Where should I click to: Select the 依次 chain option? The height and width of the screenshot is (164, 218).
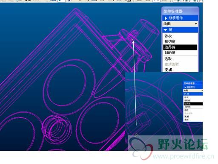168,36
